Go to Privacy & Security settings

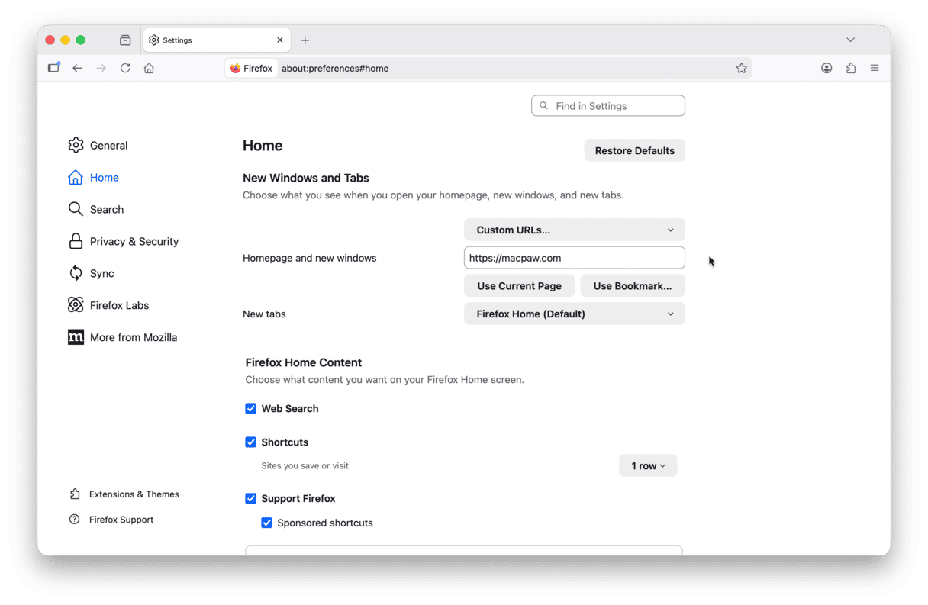134,242
